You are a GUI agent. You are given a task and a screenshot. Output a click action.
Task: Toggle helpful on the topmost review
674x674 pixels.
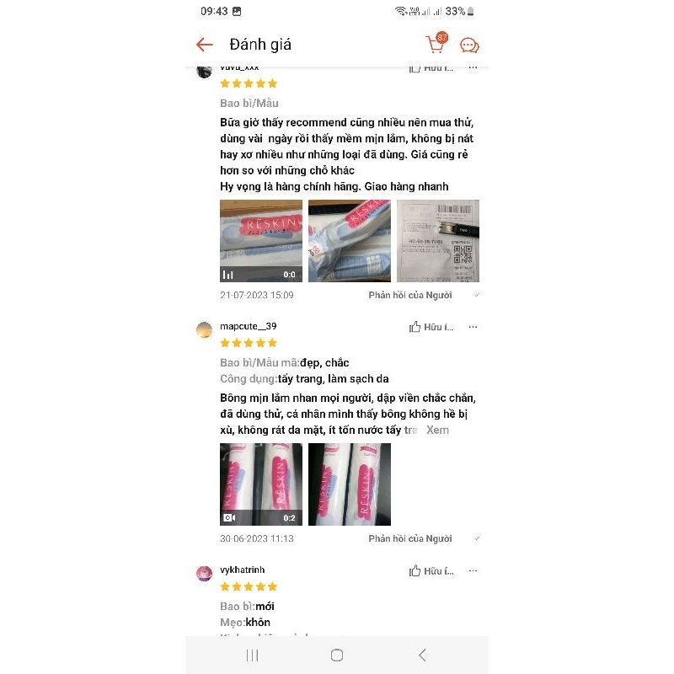[x=431, y=68]
